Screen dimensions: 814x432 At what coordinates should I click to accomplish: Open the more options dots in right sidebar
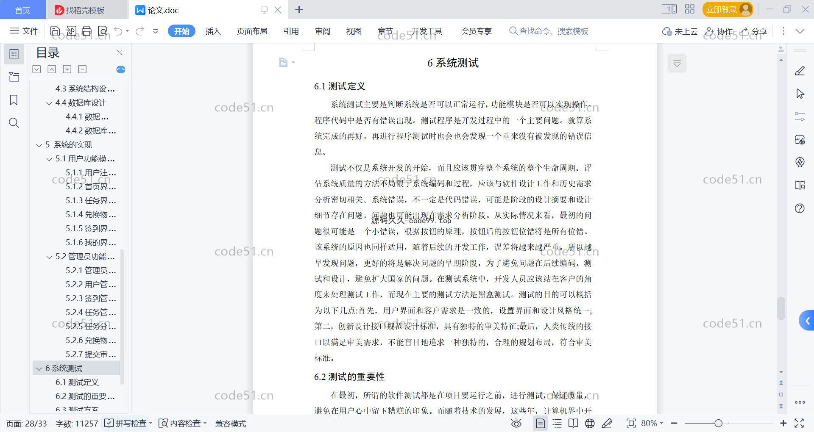[x=800, y=402]
